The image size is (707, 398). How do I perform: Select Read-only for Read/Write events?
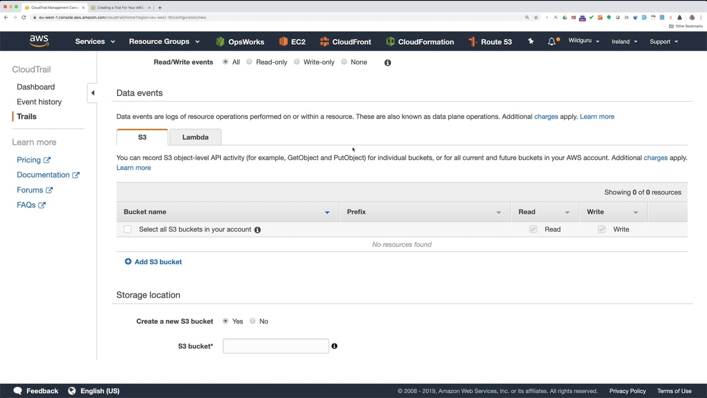click(249, 62)
